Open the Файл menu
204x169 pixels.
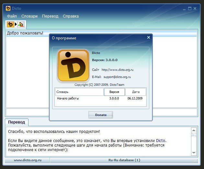[12, 16]
